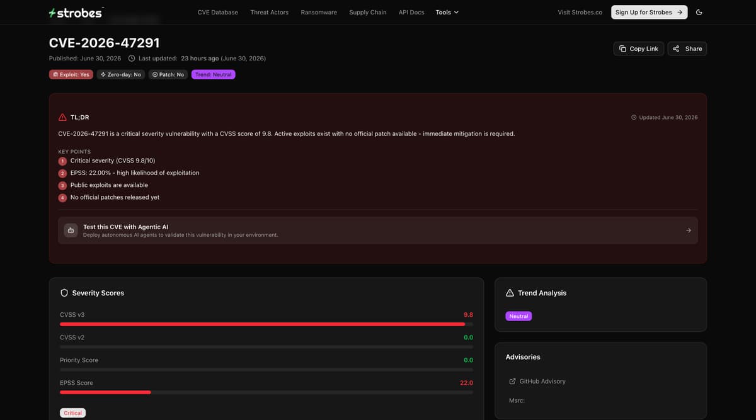Click "Public exploits are available" text
Screen dimensions: 756x420
(109, 185)
